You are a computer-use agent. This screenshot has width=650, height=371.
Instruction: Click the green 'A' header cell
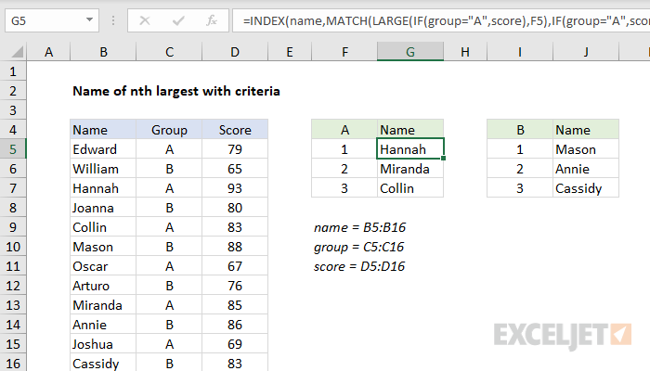click(344, 130)
